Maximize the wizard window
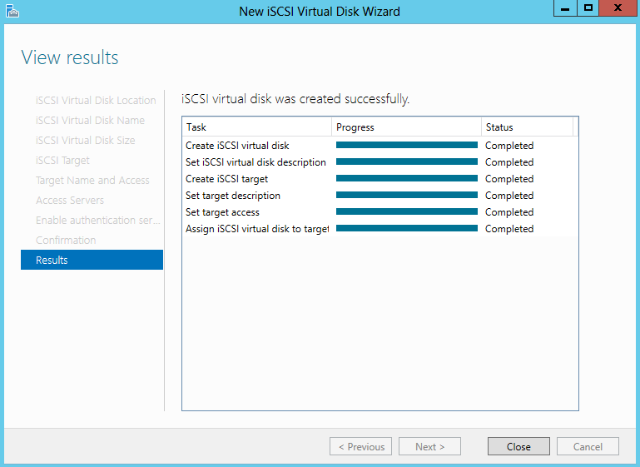The image size is (640, 467). 588,8
